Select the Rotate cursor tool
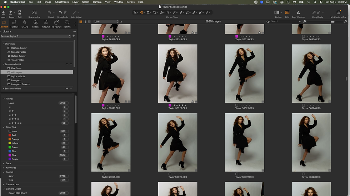Image resolution: width=350 pixels, height=196 pixels. point(161,12)
